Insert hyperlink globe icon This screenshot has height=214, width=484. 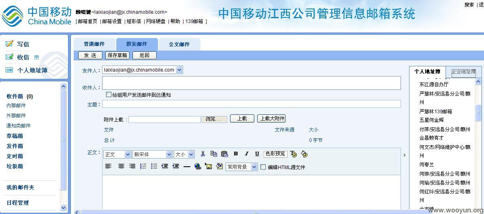click(x=198, y=167)
